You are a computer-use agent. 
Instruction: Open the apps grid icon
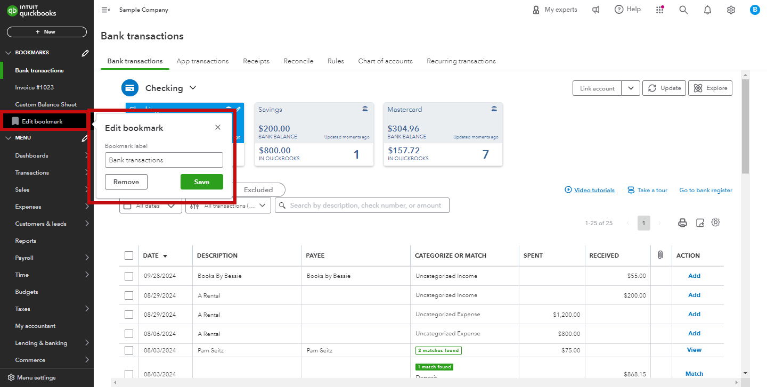(660, 10)
